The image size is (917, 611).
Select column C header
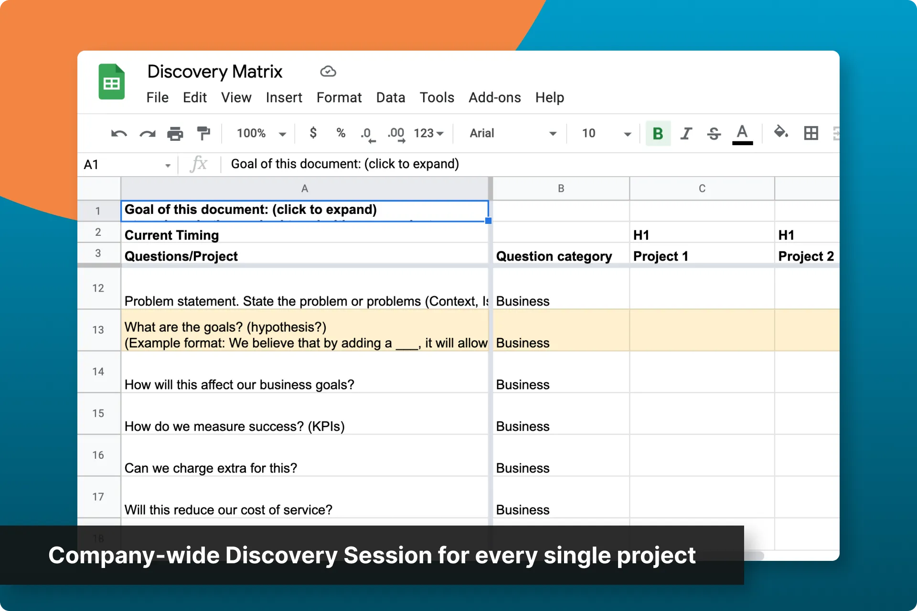(x=702, y=189)
